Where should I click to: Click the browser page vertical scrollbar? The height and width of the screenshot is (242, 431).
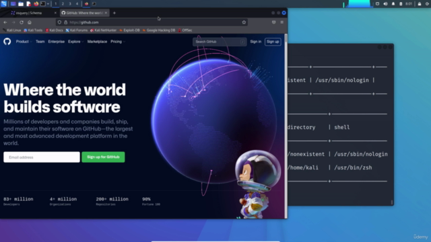(x=286, y=38)
